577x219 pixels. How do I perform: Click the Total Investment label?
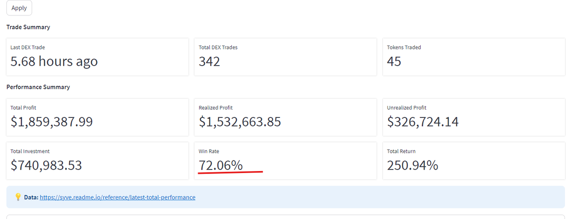(30, 151)
